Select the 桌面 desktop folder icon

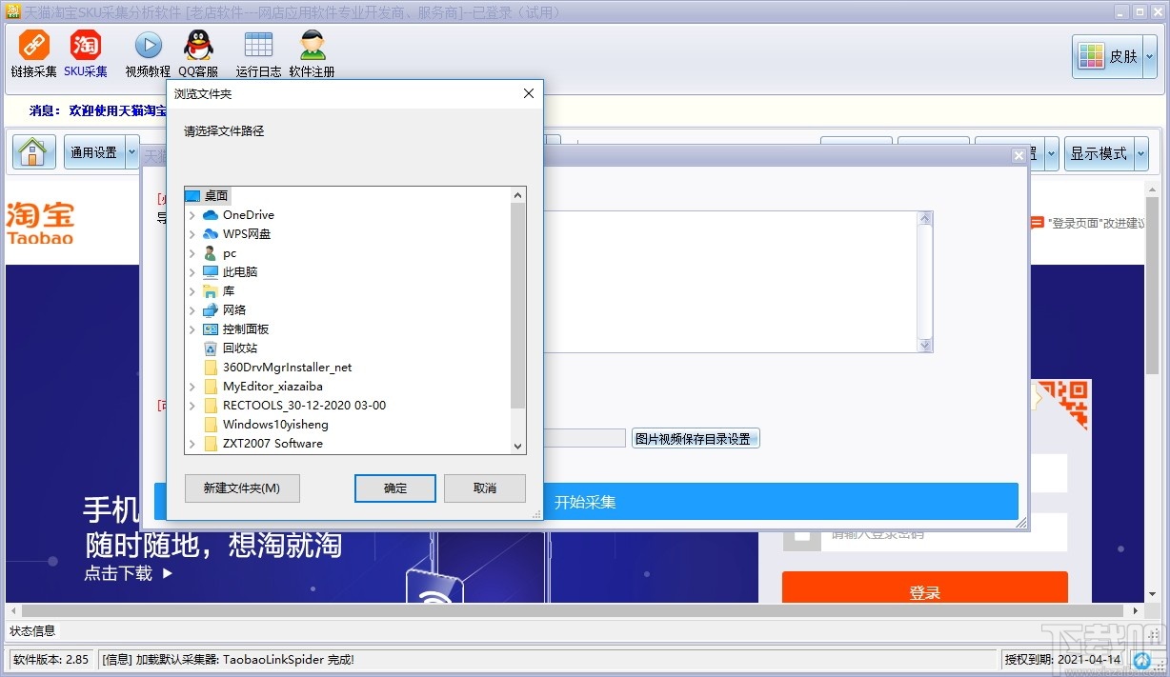192,195
